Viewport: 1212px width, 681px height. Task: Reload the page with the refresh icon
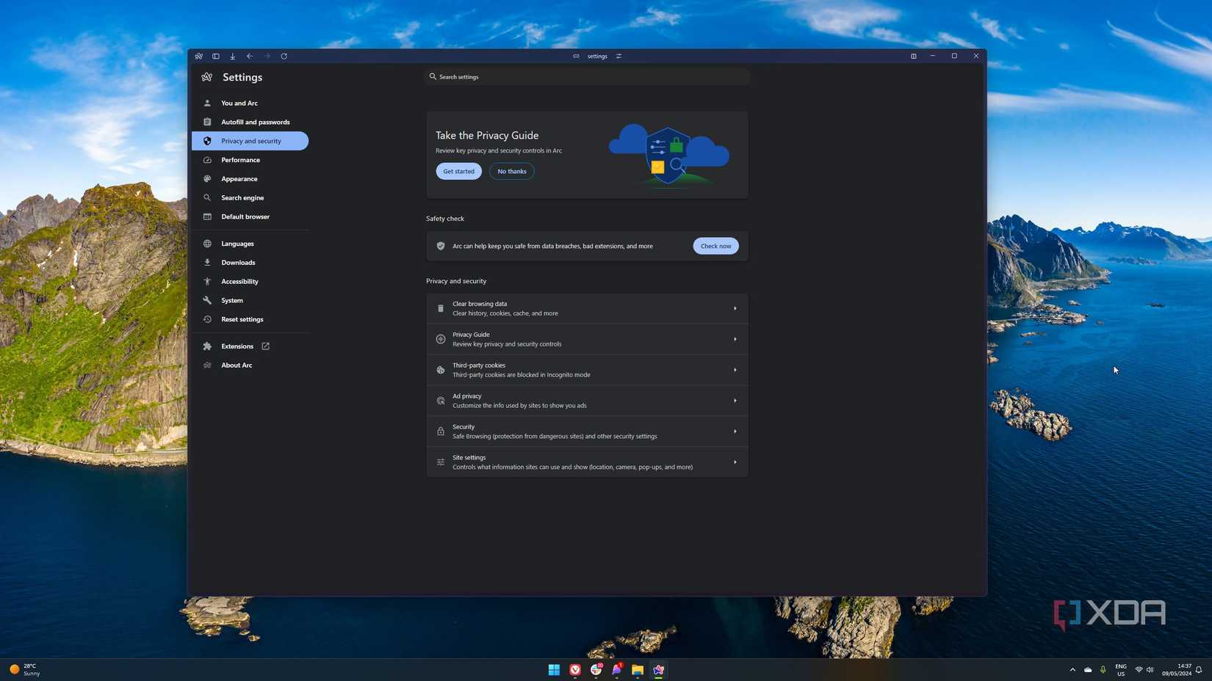coord(284,57)
